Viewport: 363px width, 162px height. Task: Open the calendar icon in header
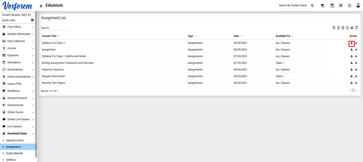[x=332, y=6]
